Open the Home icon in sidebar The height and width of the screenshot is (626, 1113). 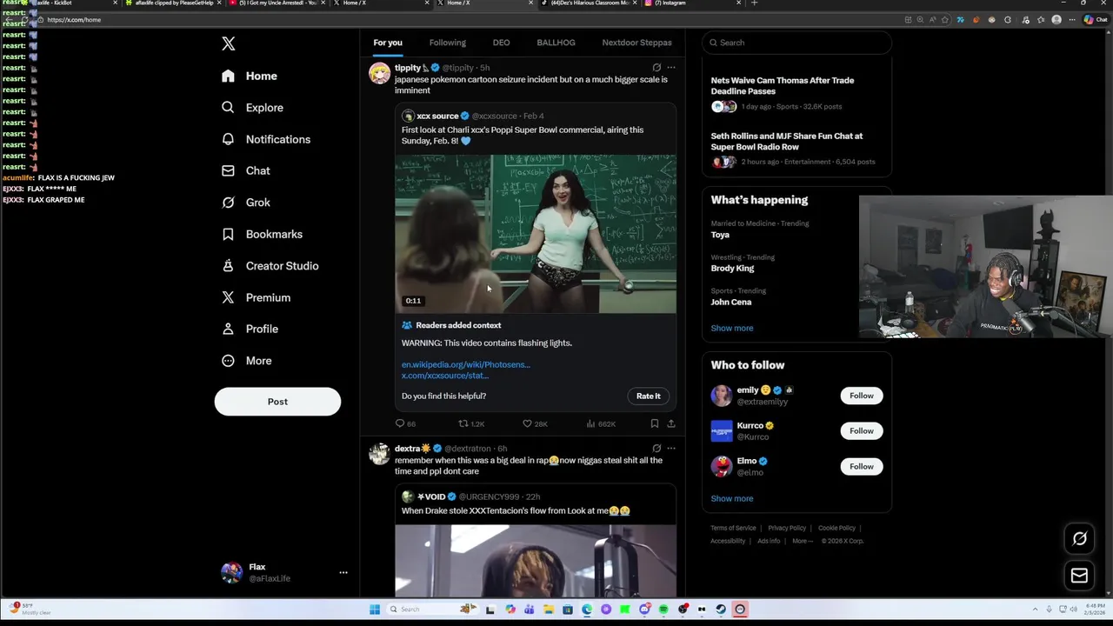(x=228, y=76)
